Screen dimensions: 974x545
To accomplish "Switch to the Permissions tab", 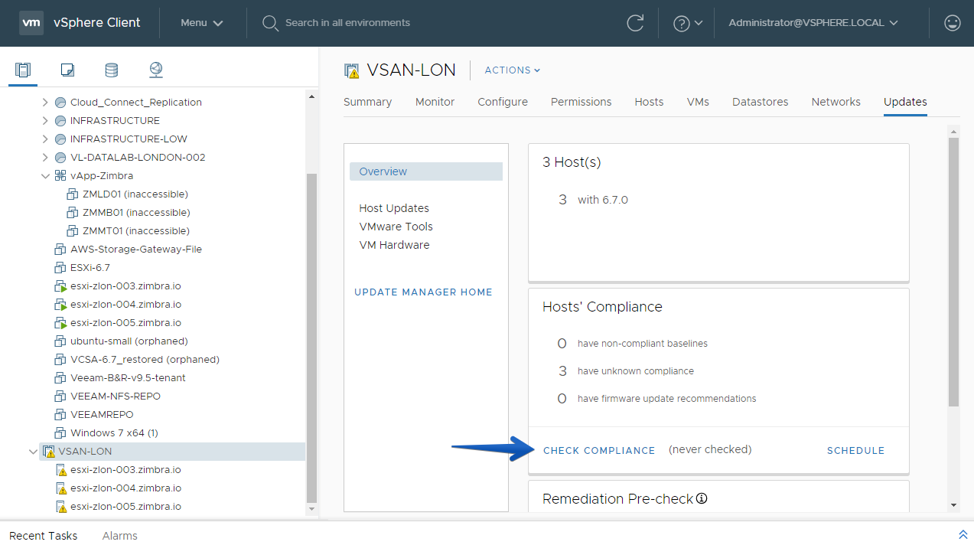I will pyautogui.click(x=581, y=102).
